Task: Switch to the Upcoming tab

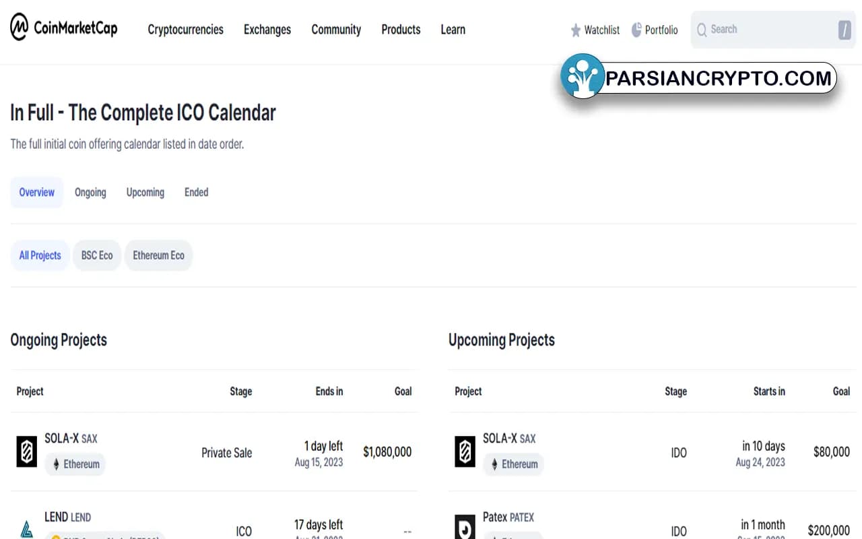Action: click(x=145, y=192)
